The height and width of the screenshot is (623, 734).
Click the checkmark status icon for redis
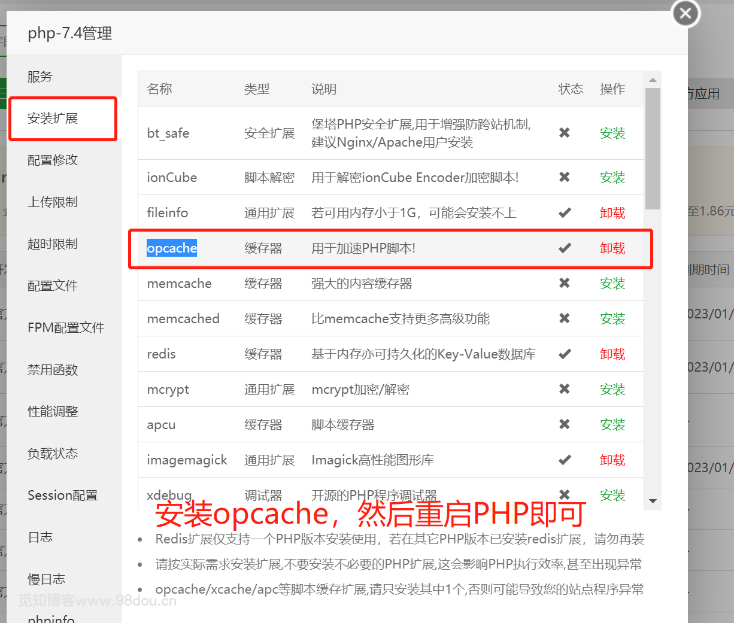pyautogui.click(x=565, y=354)
